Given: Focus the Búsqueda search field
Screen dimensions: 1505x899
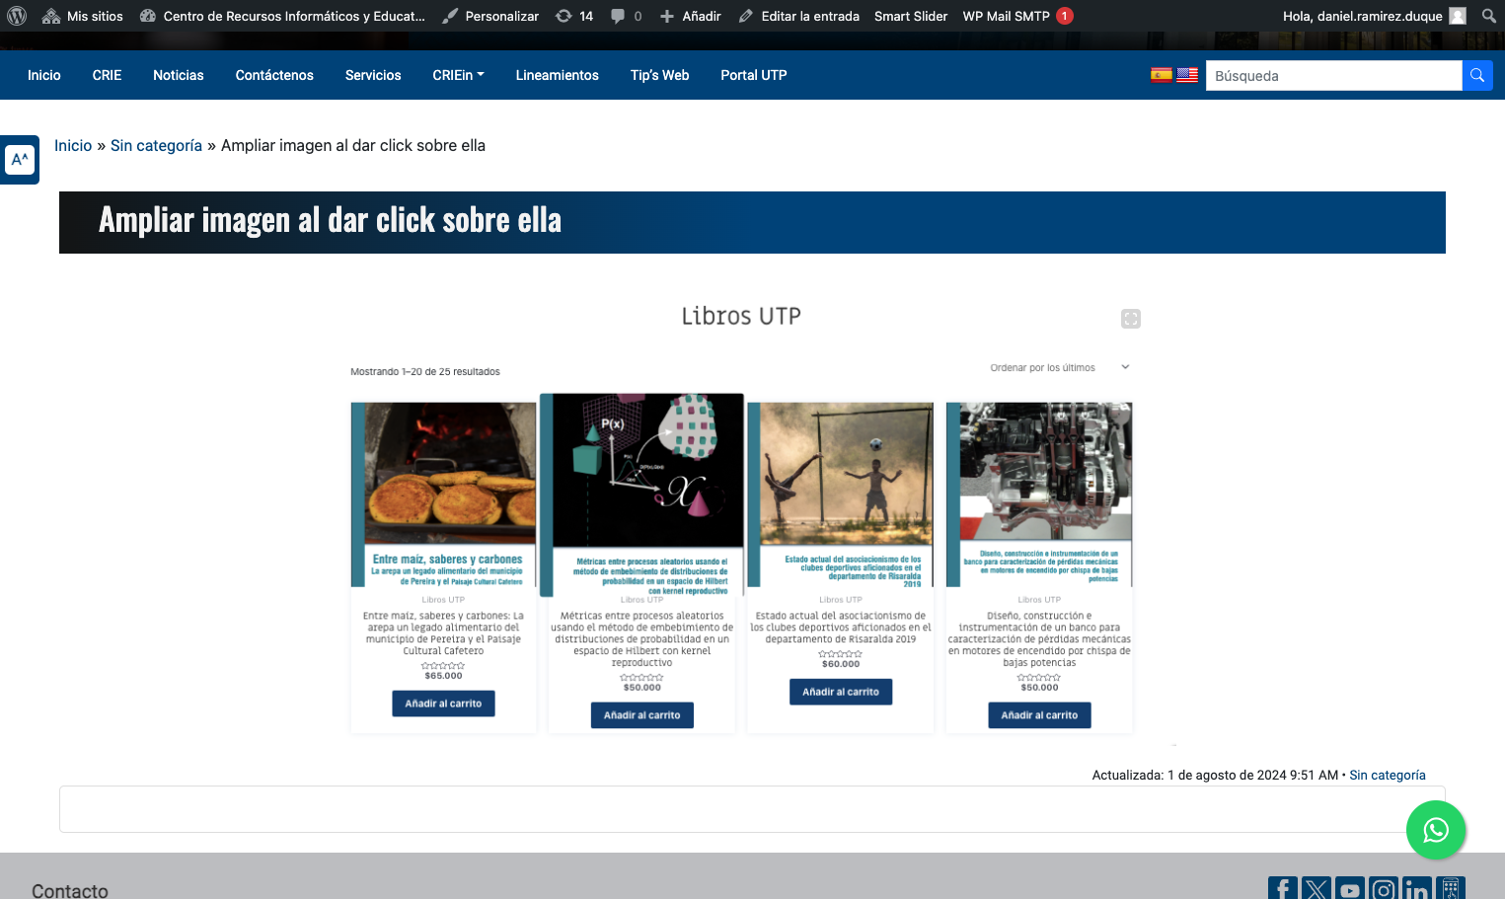Looking at the screenshot, I should click(x=1333, y=76).
